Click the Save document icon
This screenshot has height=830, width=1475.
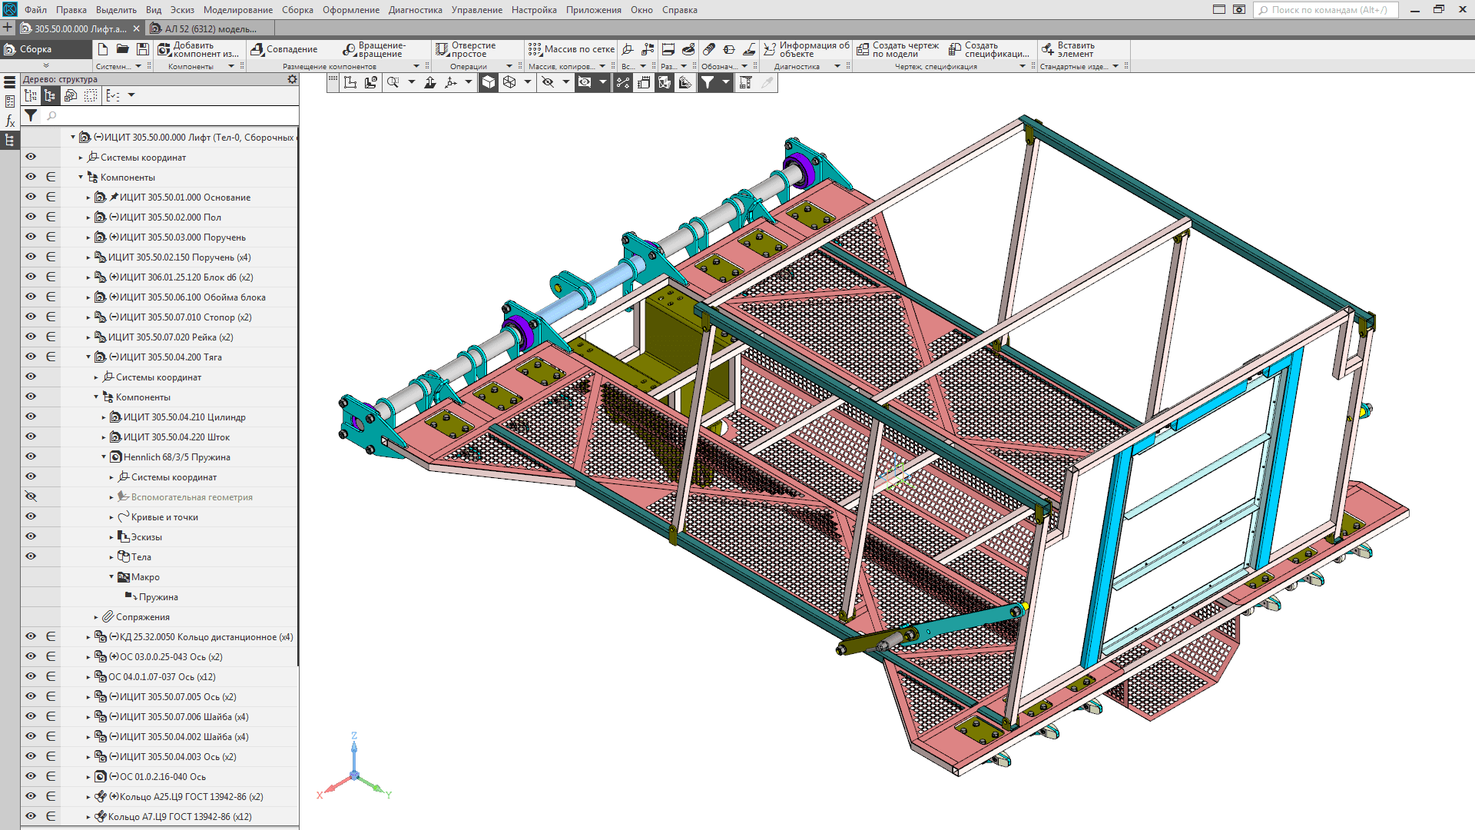pos(143,49)
